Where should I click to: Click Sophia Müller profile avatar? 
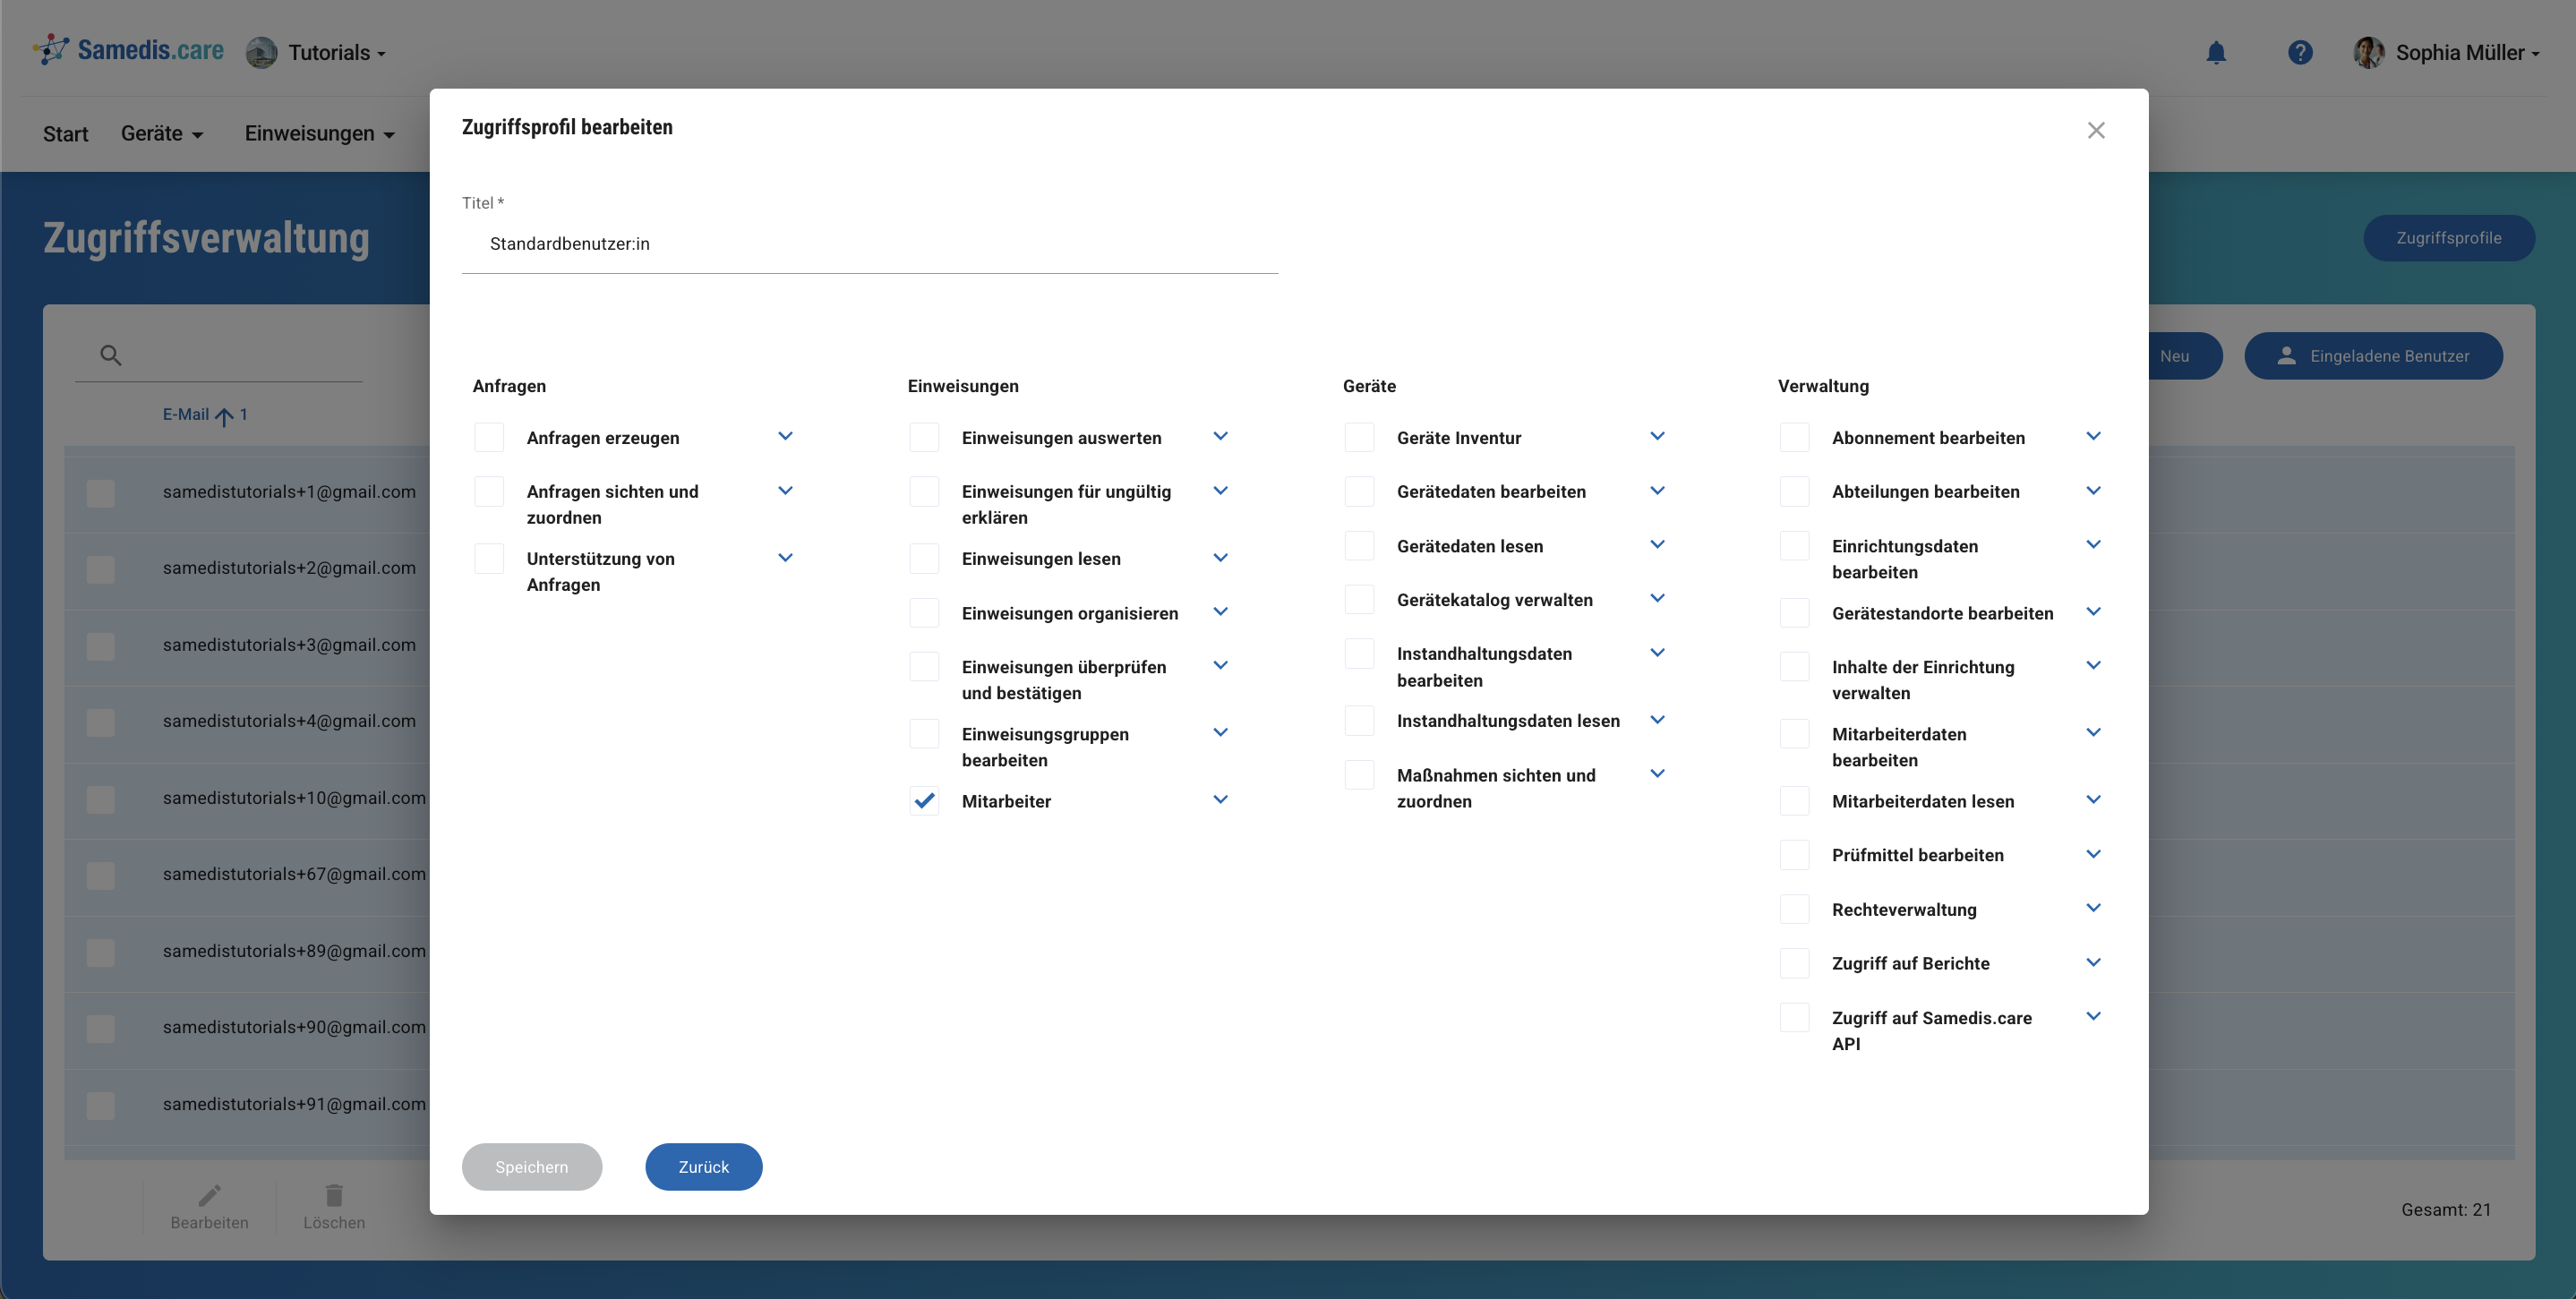click(2368, 53)
